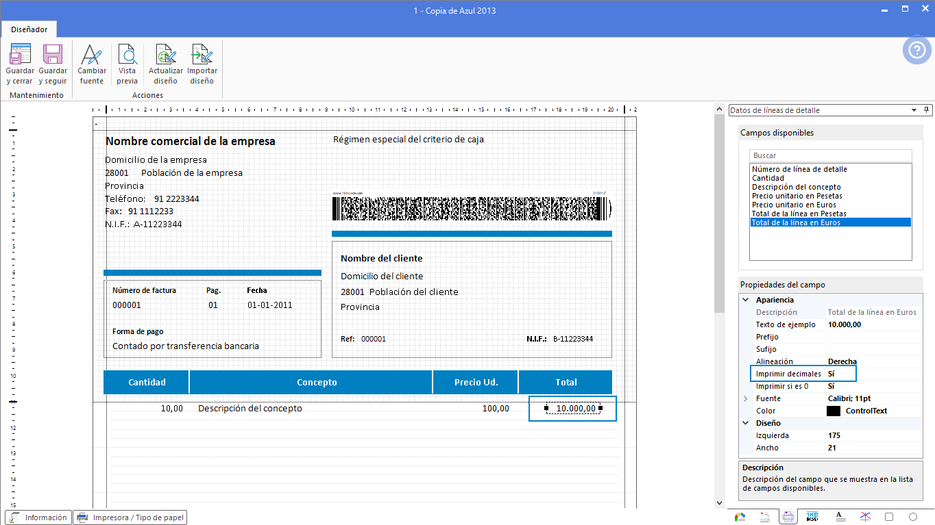Image resolution: width=935 pixels, height=525 pixels.
Task: Click the Prefijo property value cell
Action: click(x=874, y=337)
